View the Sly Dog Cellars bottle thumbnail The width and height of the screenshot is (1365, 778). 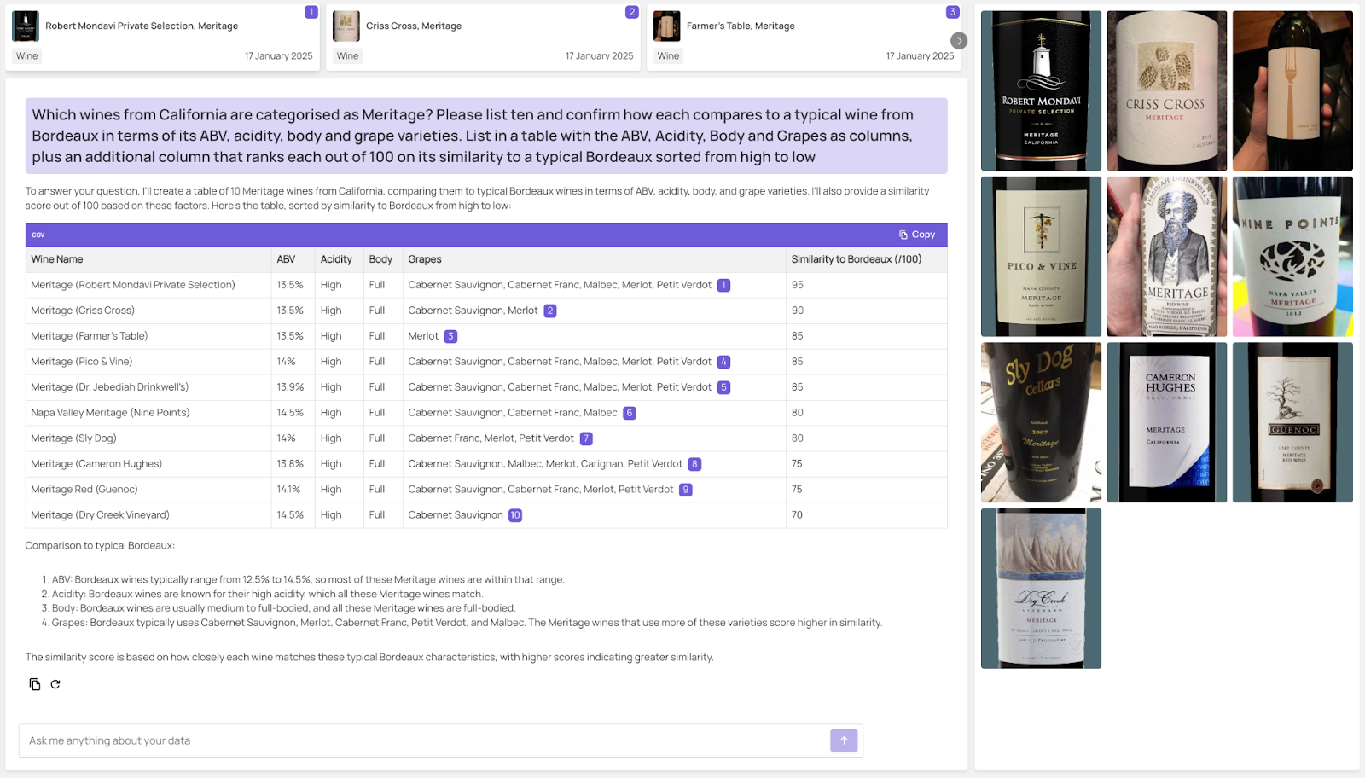tap(1041, 422)
